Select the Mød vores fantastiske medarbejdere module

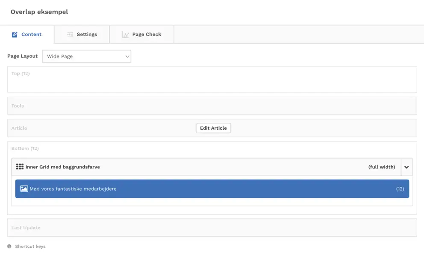click(x=212, y=189)
